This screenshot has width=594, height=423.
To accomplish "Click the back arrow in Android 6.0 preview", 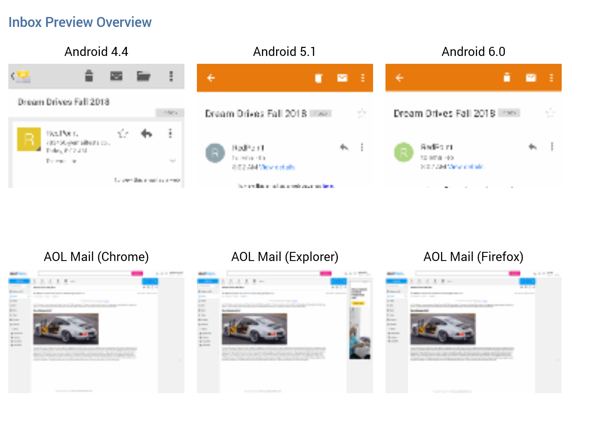I will [x=400, y=78].
